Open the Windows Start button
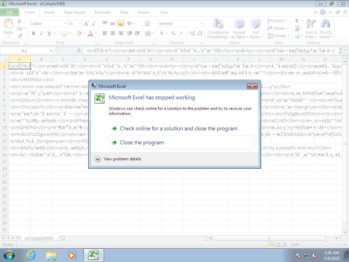This screenshot has width=349, height=262. pos(9,255)
